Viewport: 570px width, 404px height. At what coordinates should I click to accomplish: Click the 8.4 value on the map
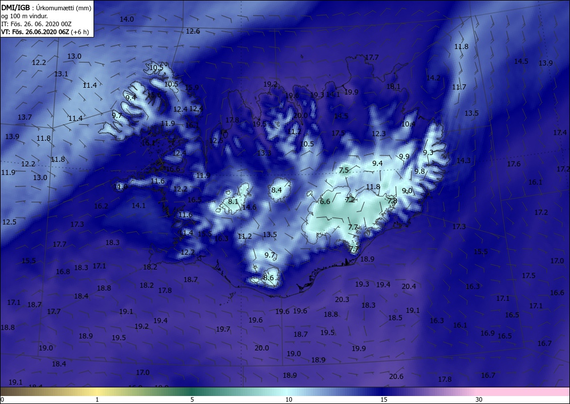pos(276,190)
